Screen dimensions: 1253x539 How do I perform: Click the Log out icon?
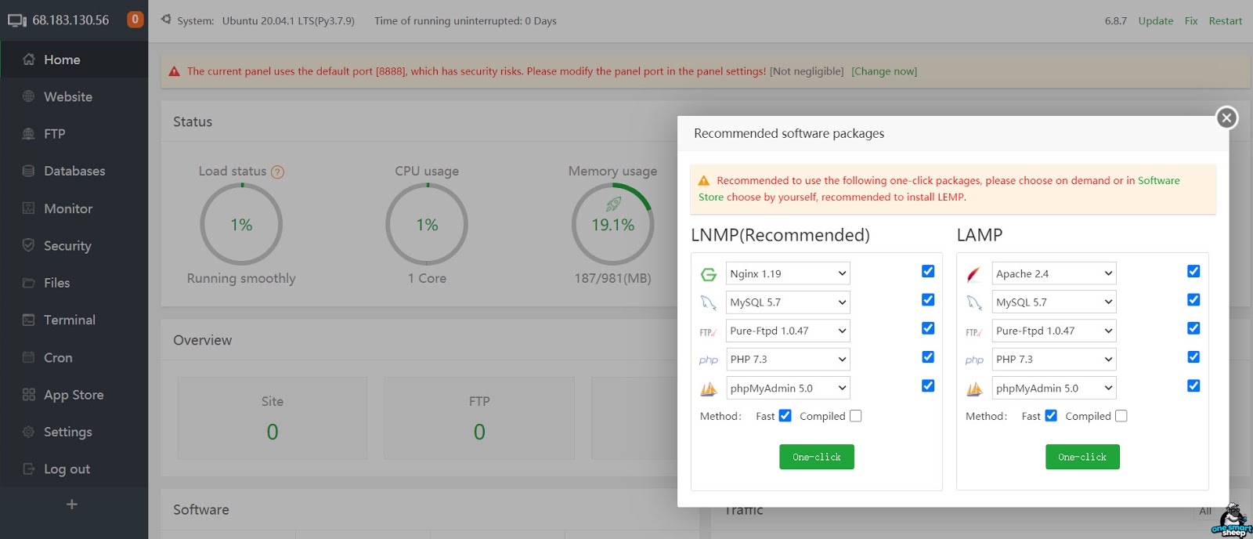(x=29, y=468)
